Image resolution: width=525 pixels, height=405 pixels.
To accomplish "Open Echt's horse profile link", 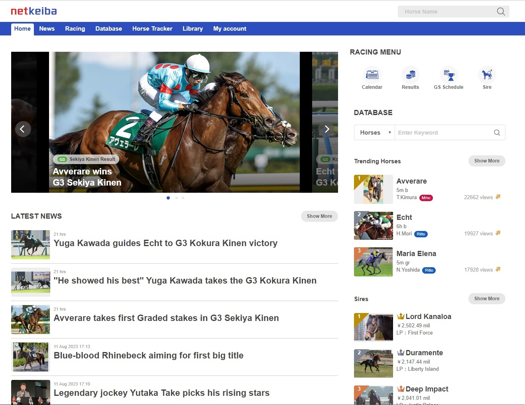I will pyautogui.click(x=404, y=217).
